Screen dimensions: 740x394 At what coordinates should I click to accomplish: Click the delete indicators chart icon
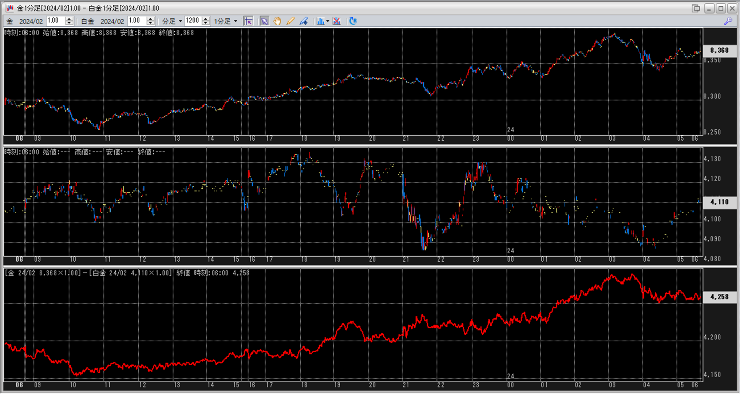tap(337, 21)
